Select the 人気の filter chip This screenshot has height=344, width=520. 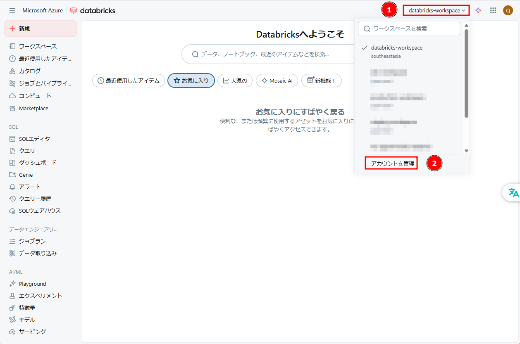click(x=235, y=81)
